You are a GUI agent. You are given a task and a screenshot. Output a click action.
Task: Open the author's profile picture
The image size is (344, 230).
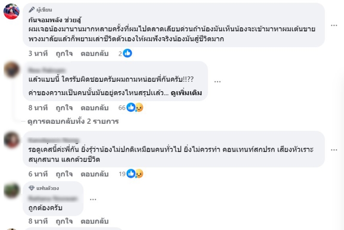[x=12, y=12]
